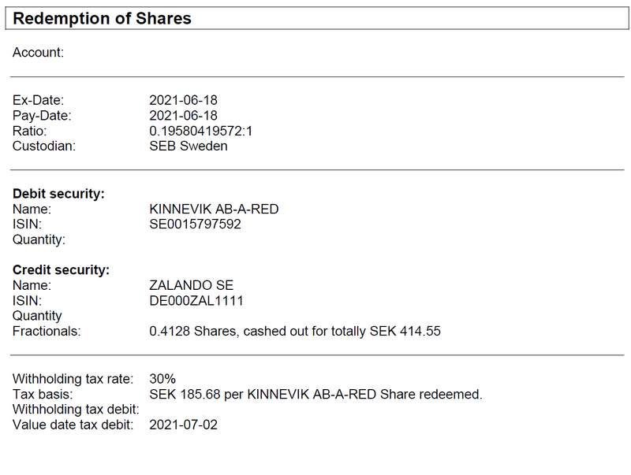
Task: Click ISIN SE0015797592
Action: pyautogui.click(x=195, y=224)
